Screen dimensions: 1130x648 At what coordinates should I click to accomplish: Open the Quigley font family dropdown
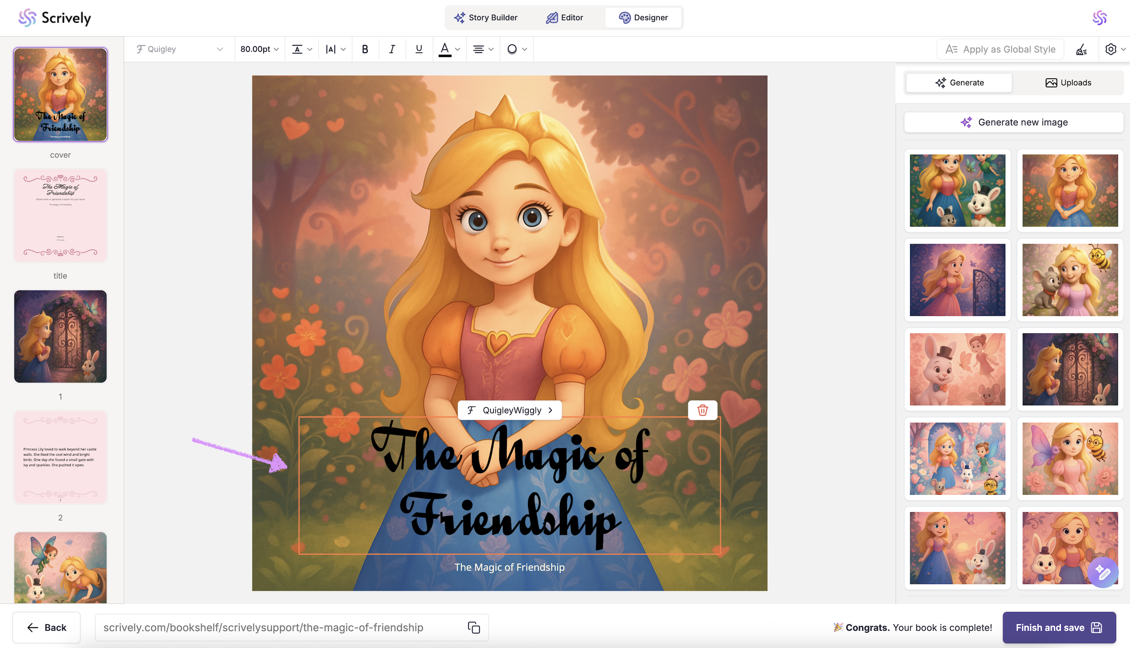pos(179,50)
